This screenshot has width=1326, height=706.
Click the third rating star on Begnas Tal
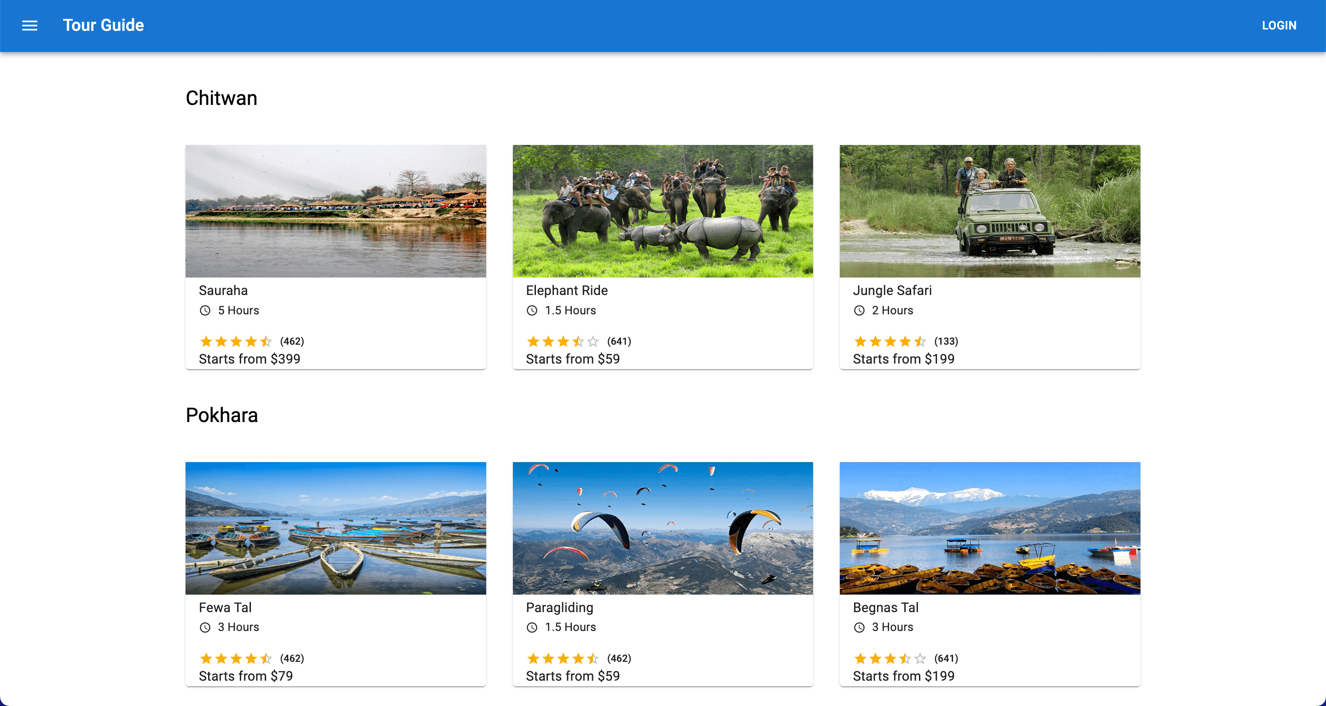tap(890, 658)
